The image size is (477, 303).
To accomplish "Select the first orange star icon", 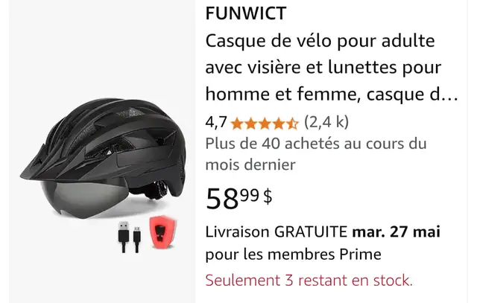I will 237,124.
